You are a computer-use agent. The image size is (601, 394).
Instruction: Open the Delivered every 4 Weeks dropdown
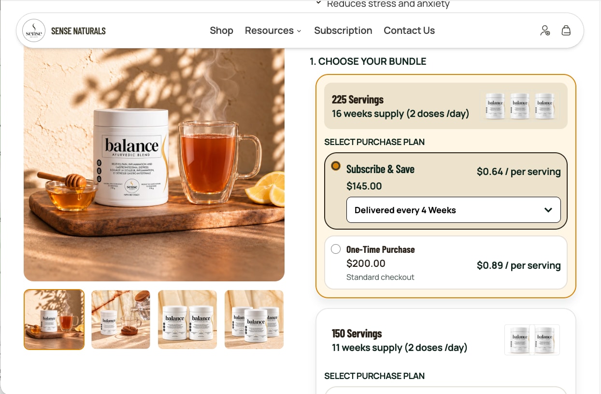coord(453,210)
